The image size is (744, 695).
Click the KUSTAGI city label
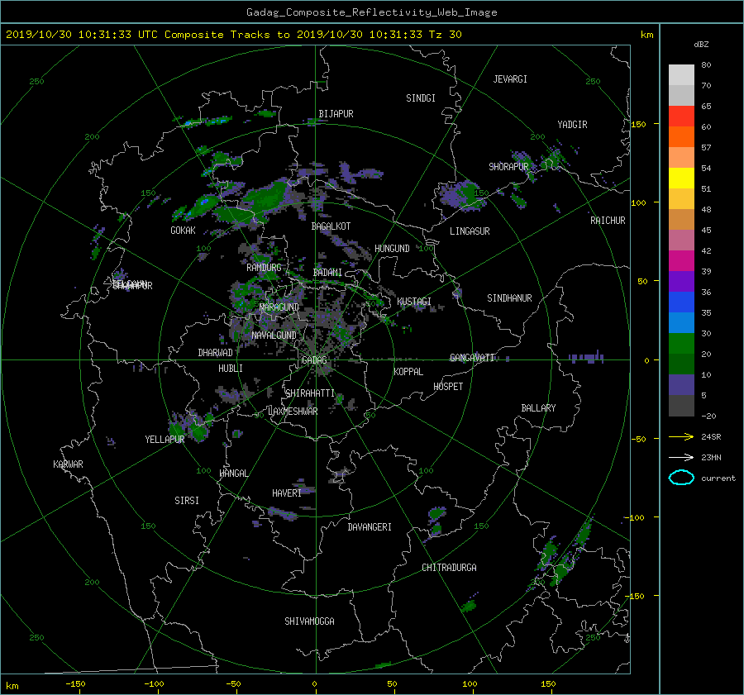(x=414, y=302)
